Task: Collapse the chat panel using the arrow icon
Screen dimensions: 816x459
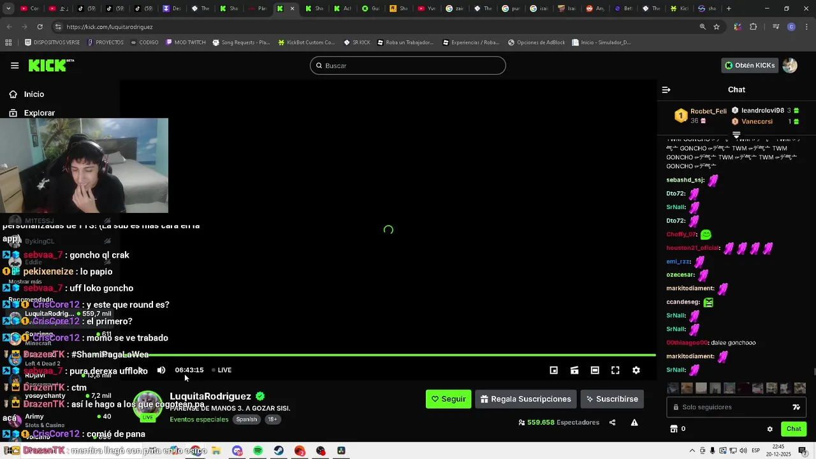Action: pos(666,90)
